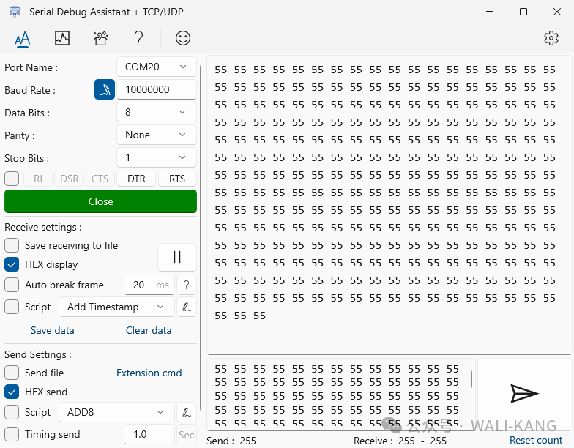Screen dimensions: 574x448
Task: Open the magic tools box icon
Action: click(x=101, y=38)
